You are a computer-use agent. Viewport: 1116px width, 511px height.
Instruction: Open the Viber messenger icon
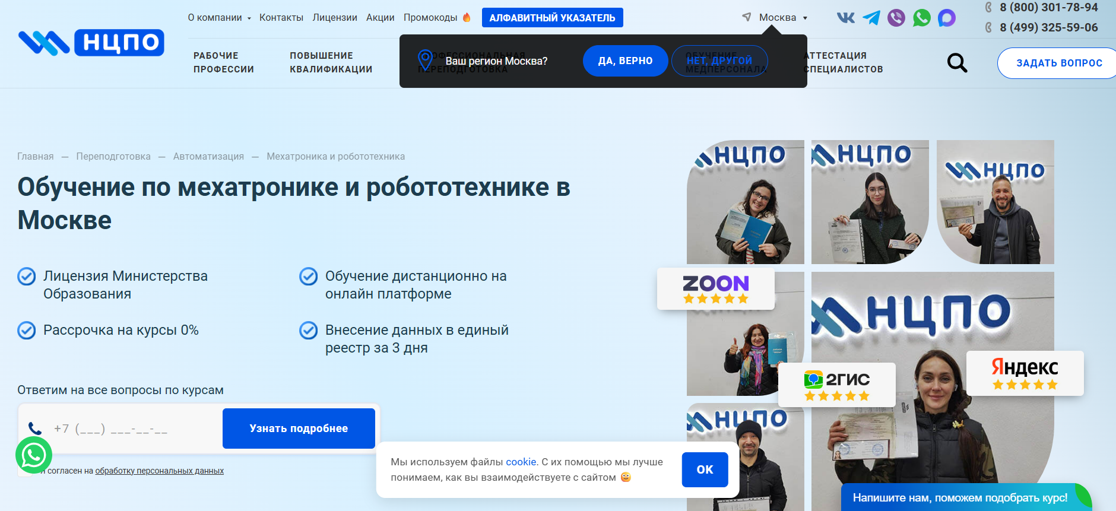(x=896, y=18)
